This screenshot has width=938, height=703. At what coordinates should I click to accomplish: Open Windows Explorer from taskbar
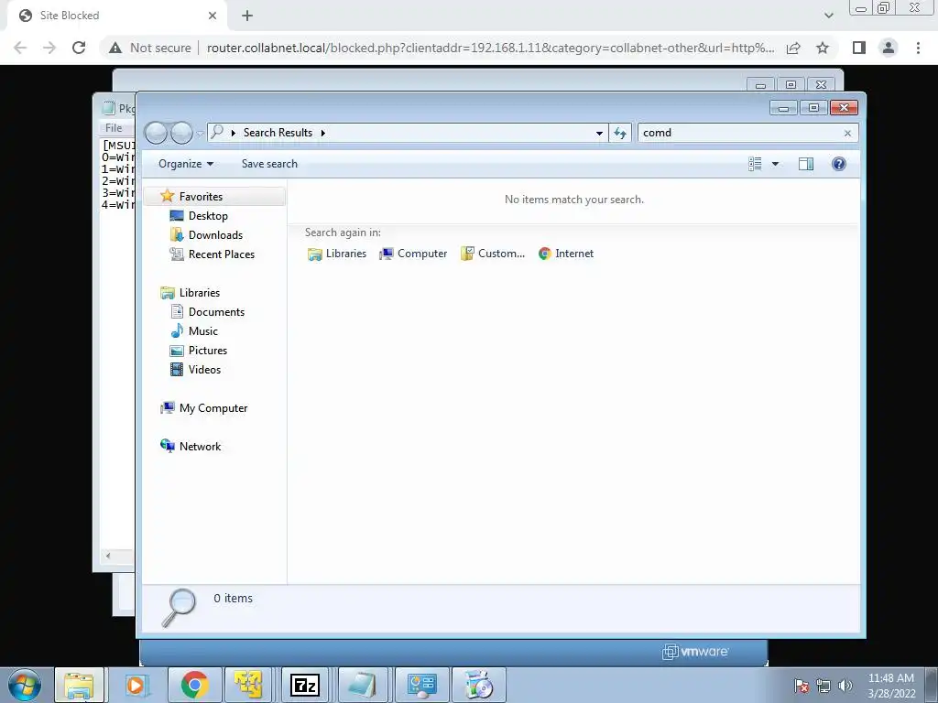[80, 685]
